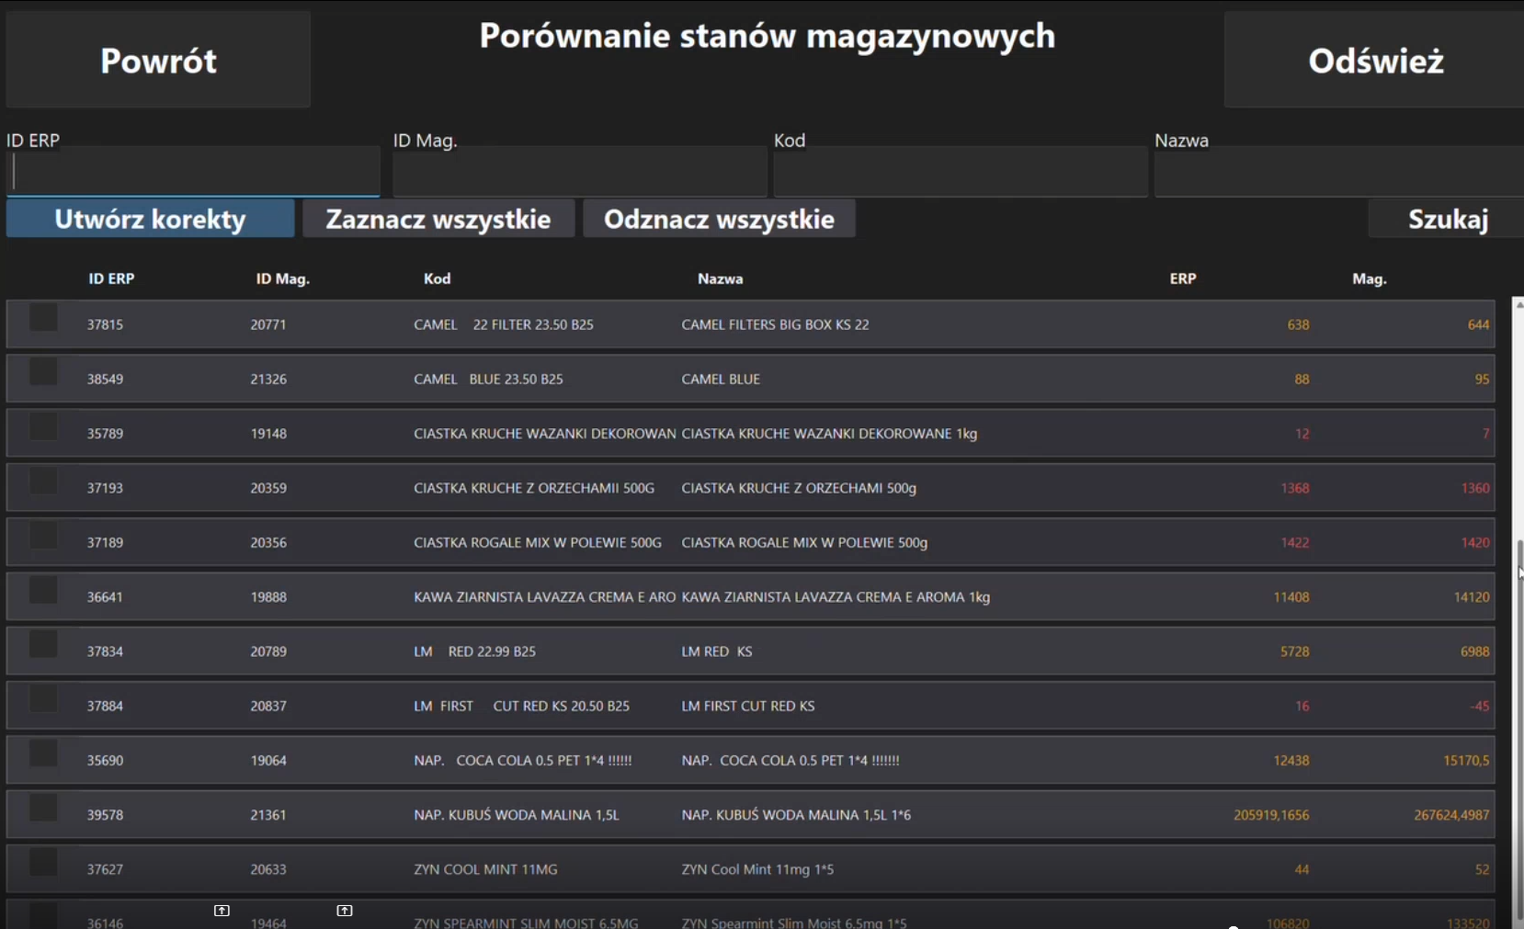Click ID Mag. cell 19888
The height and width of the screenshot is (929, 1524).
[x=268, y=597]
